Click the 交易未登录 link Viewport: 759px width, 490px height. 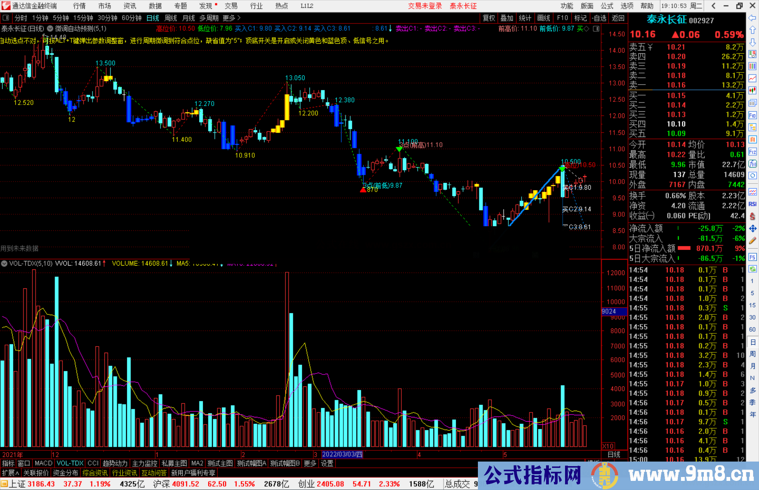coord(425,6)
